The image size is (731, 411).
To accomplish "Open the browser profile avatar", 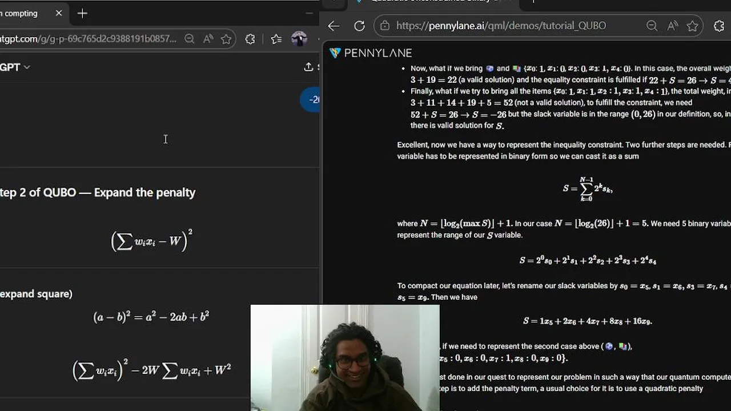I will 299,39.
